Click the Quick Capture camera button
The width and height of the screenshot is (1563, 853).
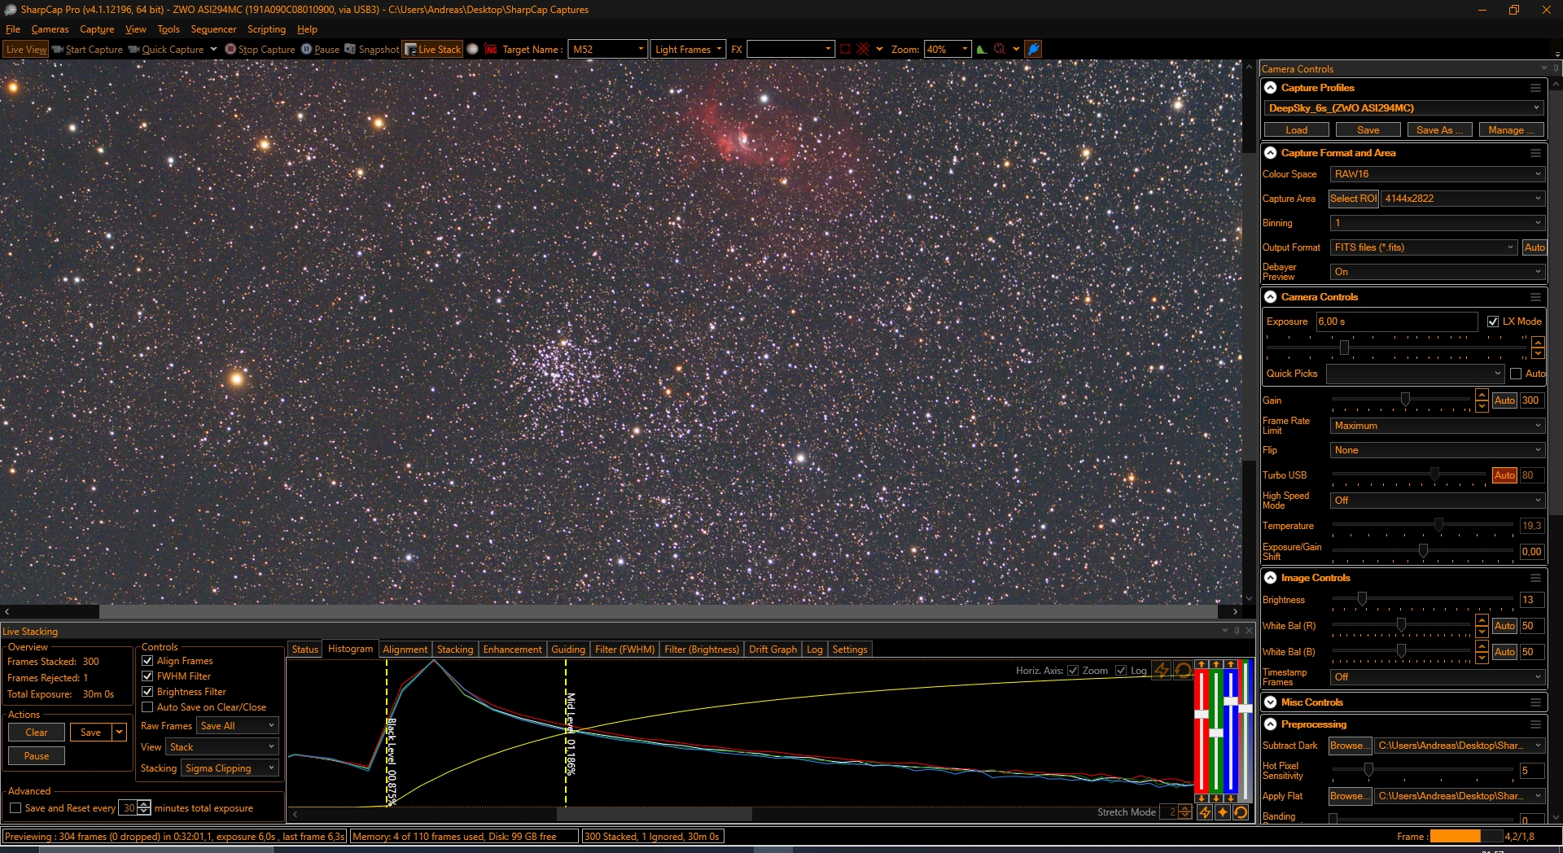pyautogui.click(x=166, y=50)
